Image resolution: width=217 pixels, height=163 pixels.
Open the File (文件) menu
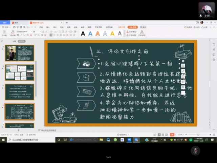tap(6, 27)
